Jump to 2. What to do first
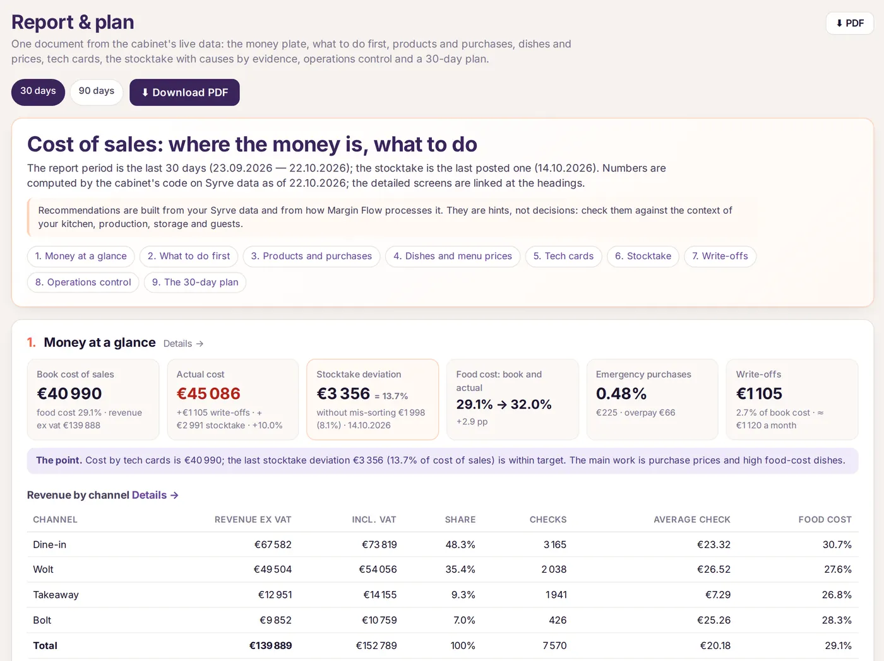This screenshot has height=661, width=884. click(189, 256)
